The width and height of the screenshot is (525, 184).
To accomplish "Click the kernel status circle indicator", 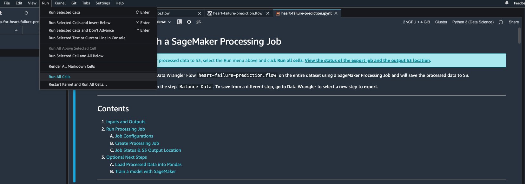I will pyautogui.click(x=501, y=22).
